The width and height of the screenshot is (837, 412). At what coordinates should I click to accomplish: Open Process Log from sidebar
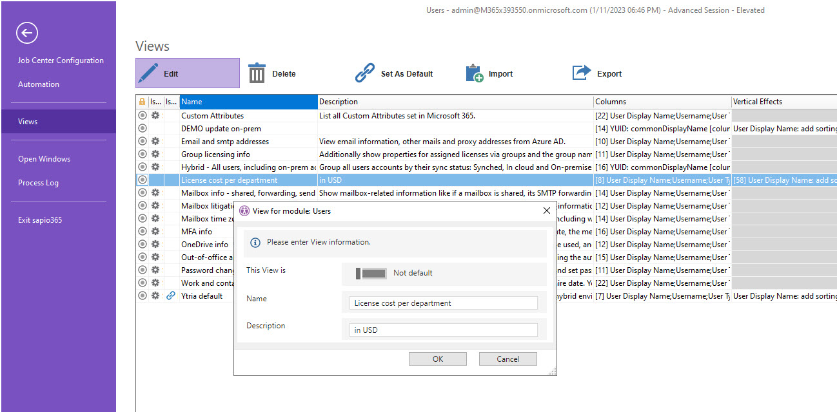point(38,183)
